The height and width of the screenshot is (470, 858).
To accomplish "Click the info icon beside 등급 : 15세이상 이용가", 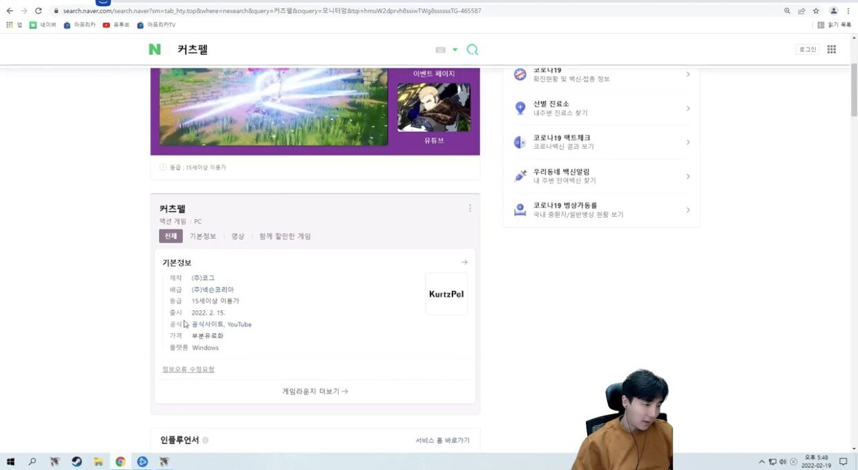I will click(x=163, y=167).
